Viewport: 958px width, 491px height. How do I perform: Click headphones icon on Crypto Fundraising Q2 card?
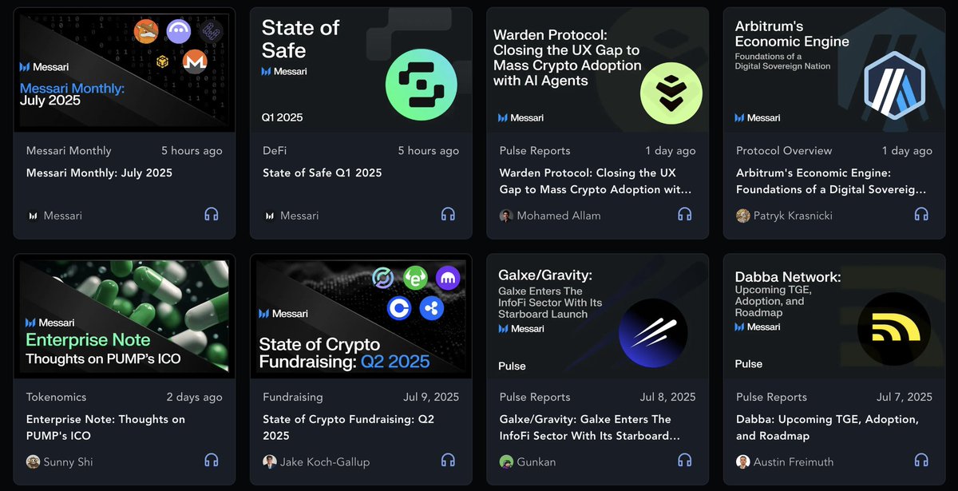click(448, 461)
